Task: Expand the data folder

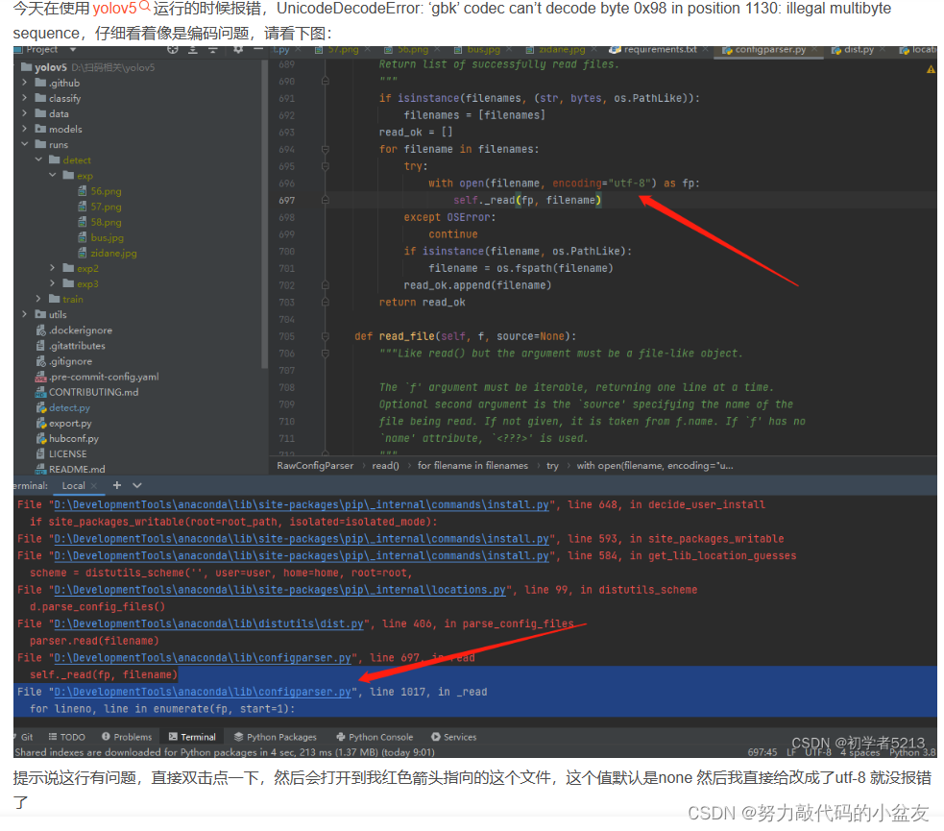Action: [x=24, y=113]
